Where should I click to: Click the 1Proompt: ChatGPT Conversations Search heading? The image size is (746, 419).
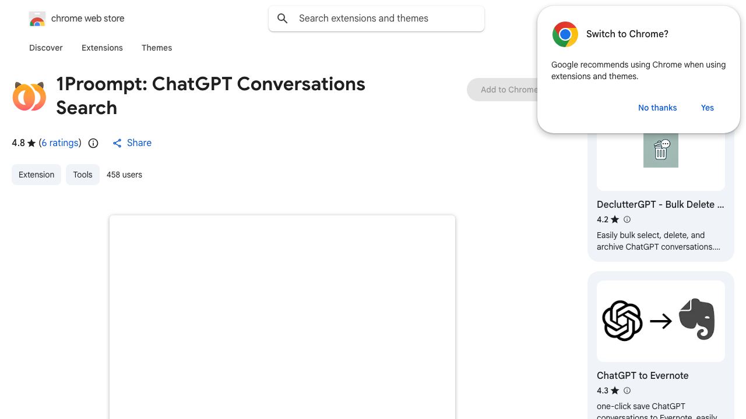coord(210,96)
